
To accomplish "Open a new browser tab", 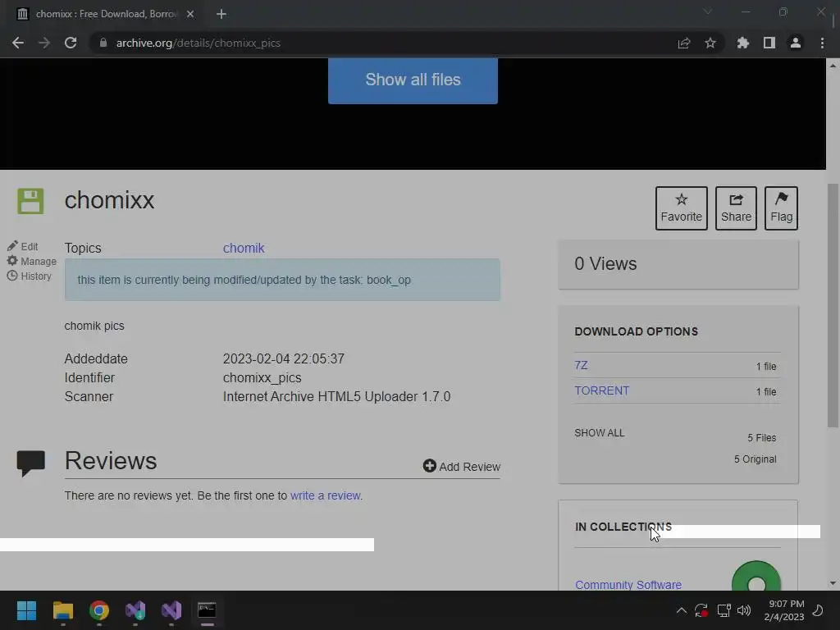I will pyautogui.click(x=221, y=14).
